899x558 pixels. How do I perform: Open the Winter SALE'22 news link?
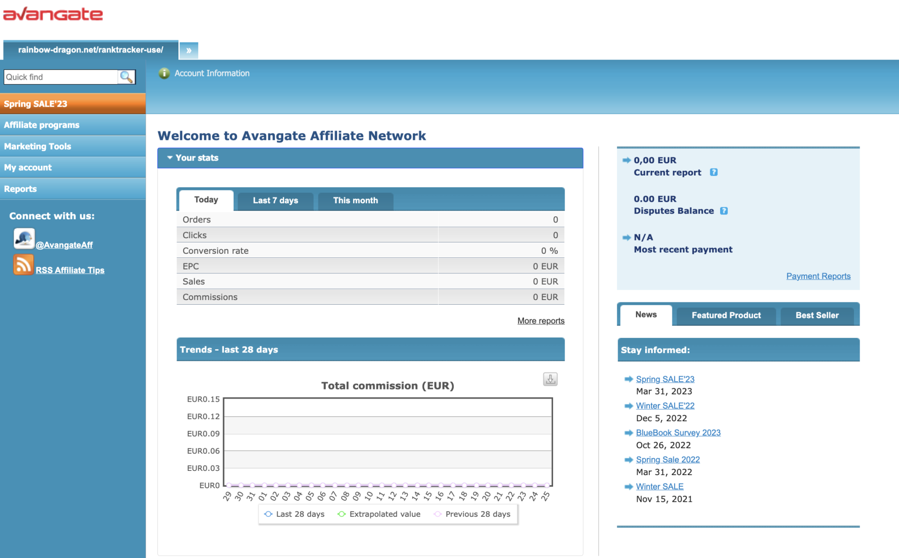point(665,406)
